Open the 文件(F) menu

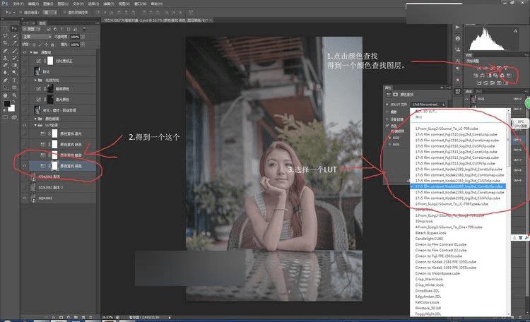[18, 4]
